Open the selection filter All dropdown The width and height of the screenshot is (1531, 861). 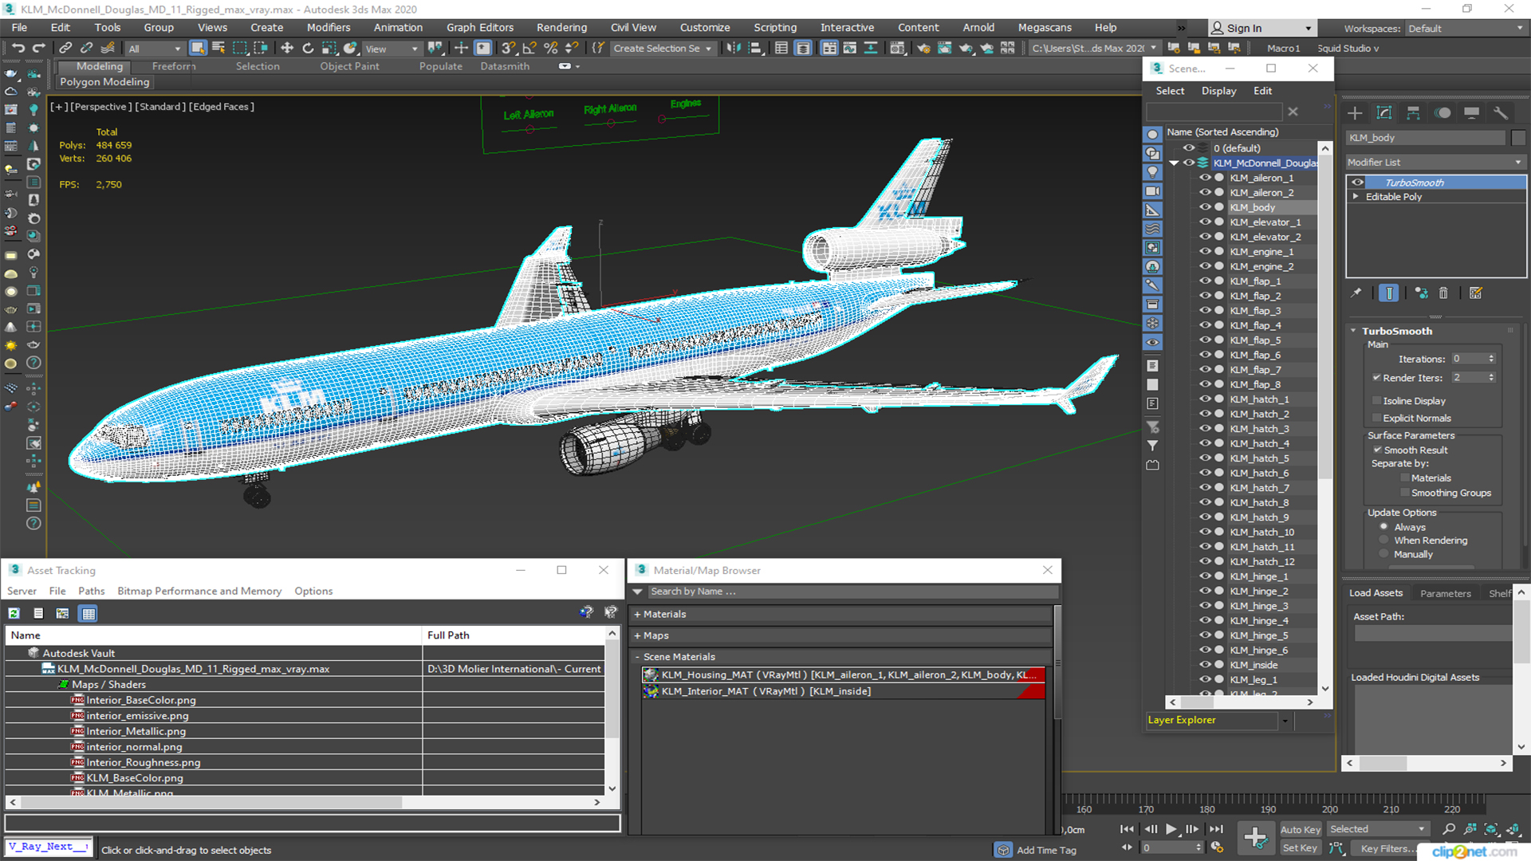pos(155,49)
